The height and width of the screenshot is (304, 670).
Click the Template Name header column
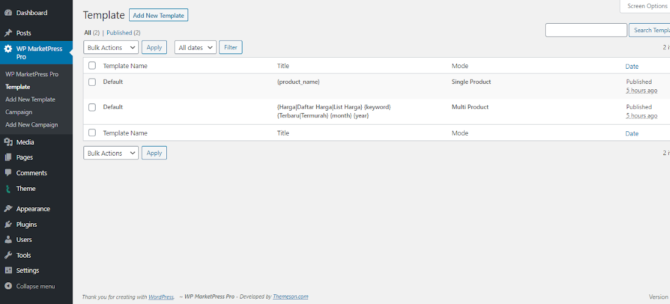125,66
